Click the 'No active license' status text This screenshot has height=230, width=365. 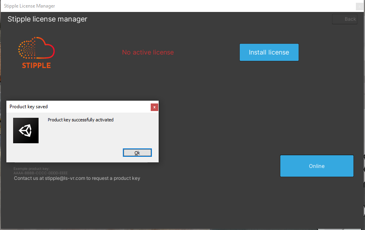(148, 53)
